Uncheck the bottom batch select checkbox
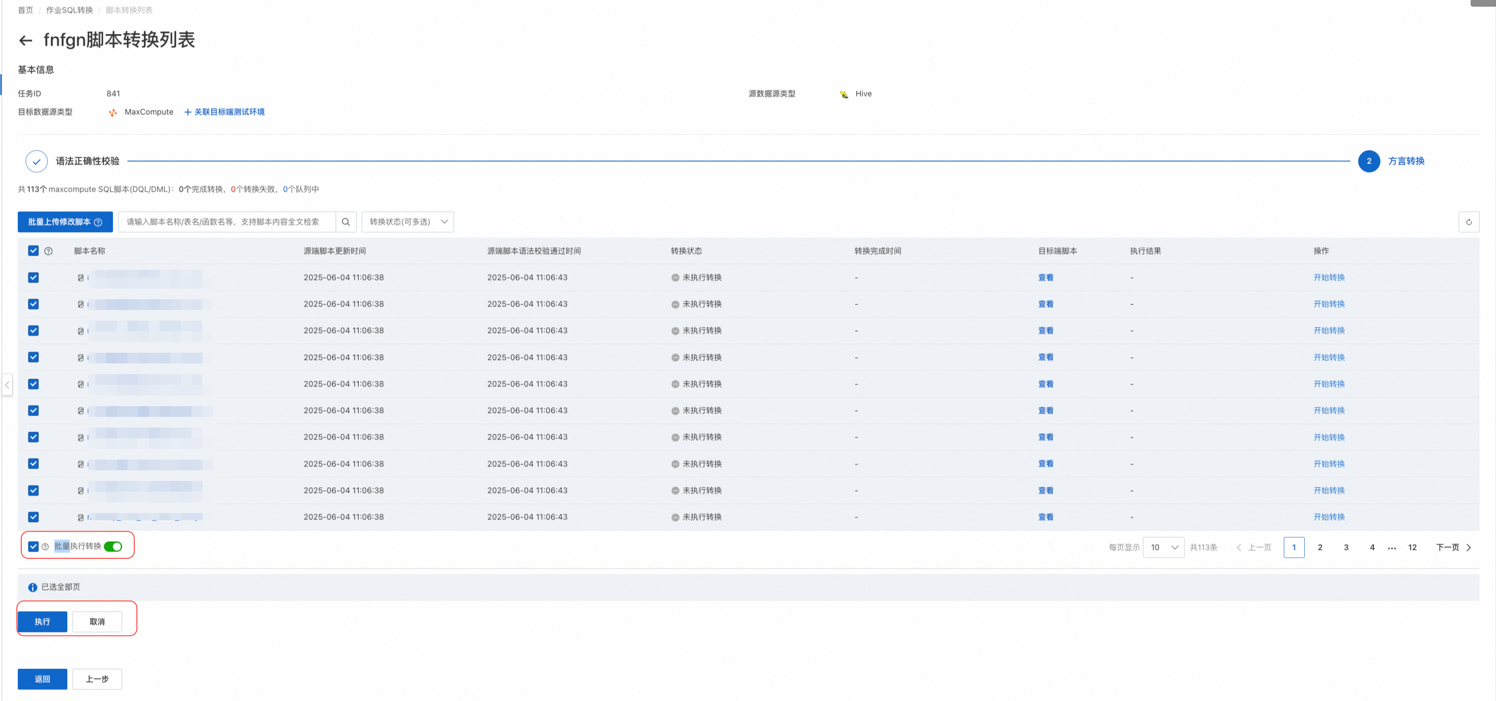Viewport: 1496px width, 701px height. [33, 546]
